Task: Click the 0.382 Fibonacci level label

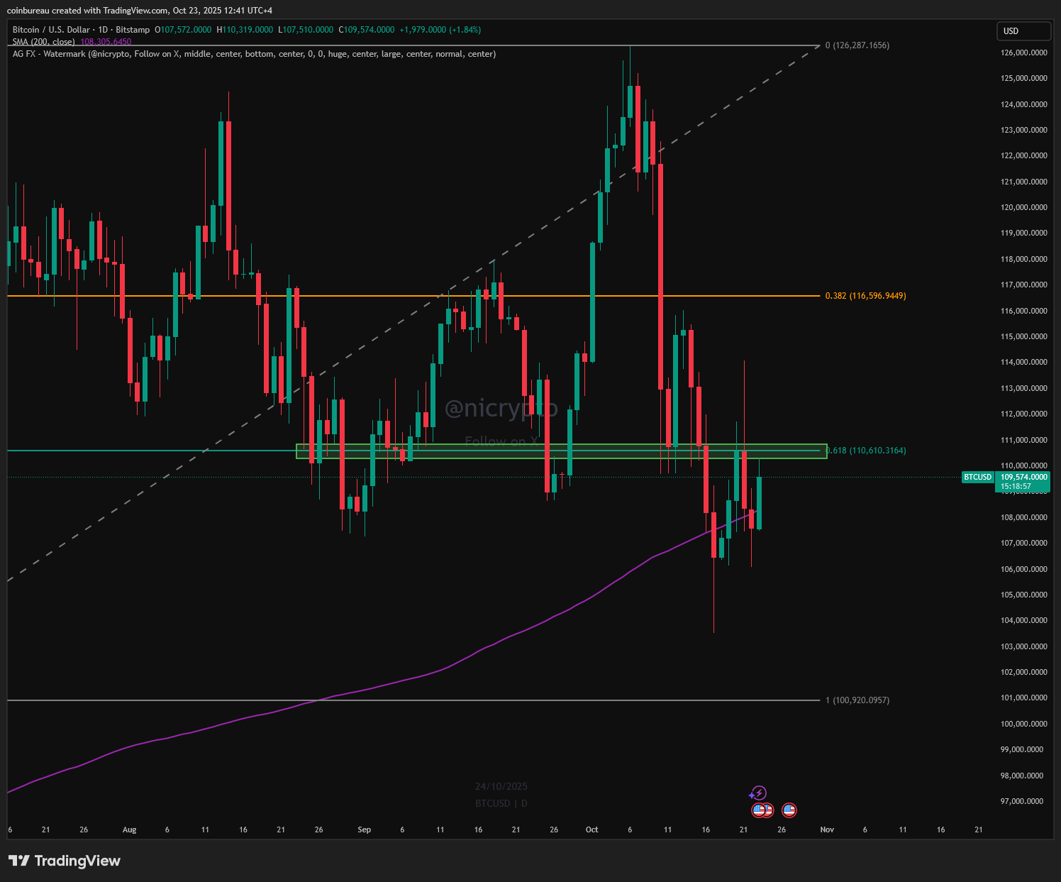Action: coord(865,296)
